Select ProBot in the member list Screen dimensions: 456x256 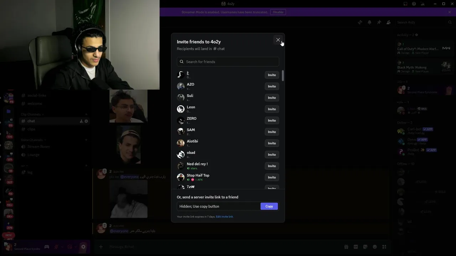(424, 151)
